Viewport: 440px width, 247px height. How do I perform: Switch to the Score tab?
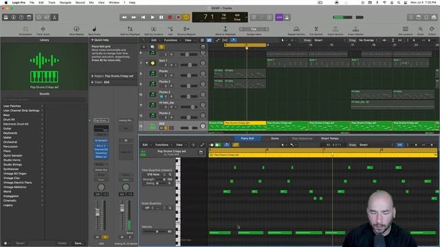tap(275, 139)
